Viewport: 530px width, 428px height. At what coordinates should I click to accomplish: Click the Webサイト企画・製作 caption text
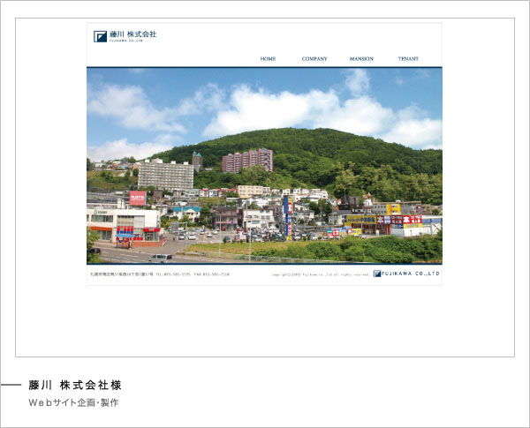73,402
